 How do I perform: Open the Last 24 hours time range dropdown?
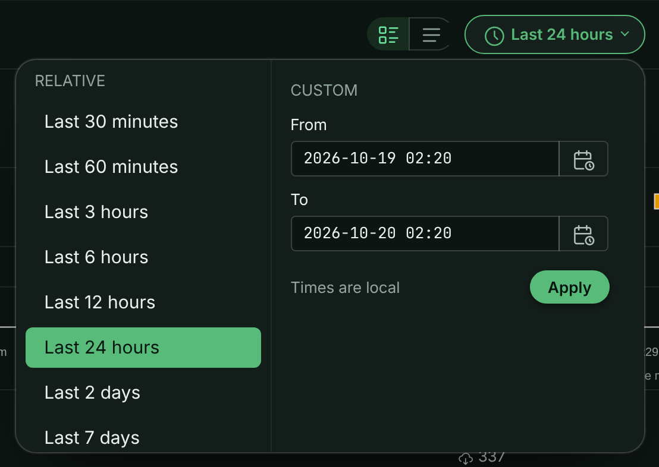[x=555, y=34]
